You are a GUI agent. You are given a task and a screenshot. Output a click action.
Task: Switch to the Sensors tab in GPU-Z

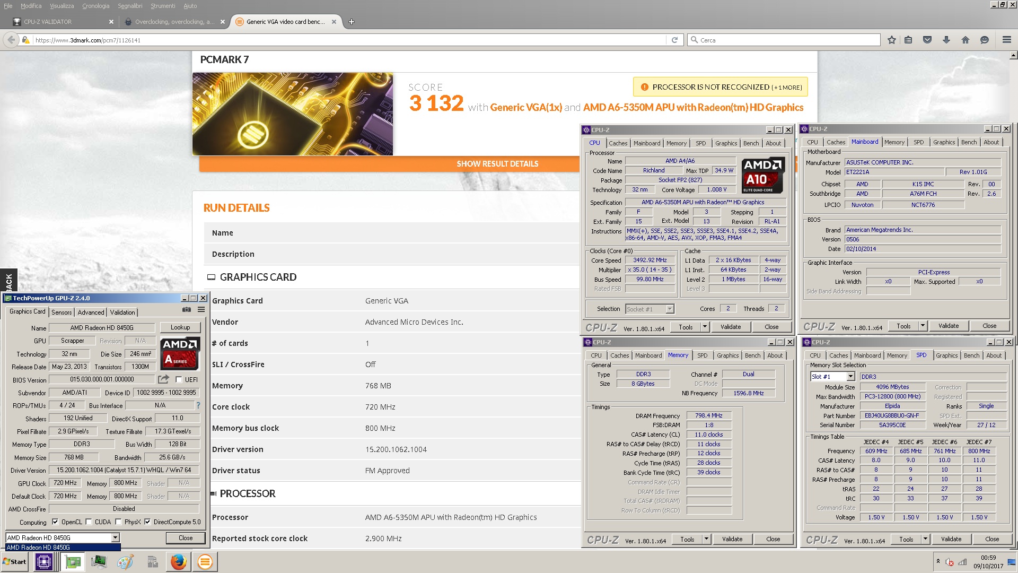(62, 312)
